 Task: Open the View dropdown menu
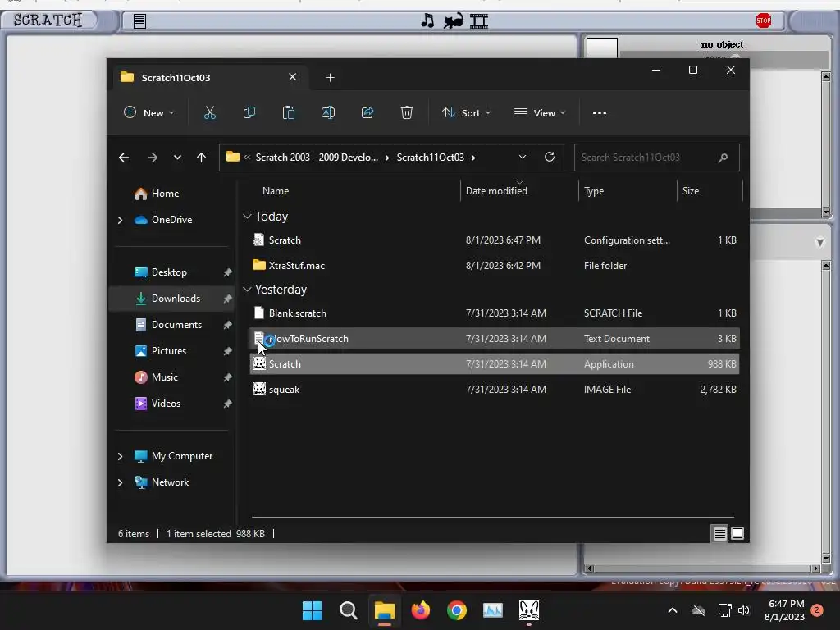[540, 113]
